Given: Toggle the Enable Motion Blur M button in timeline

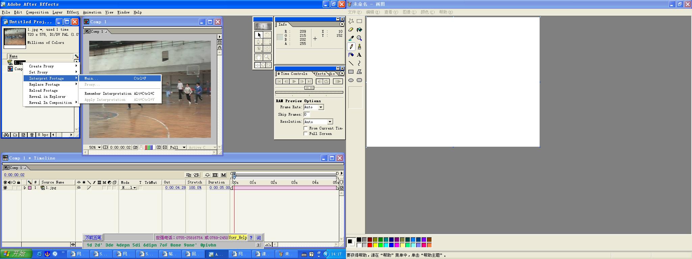Looking at the screenshot, I should click(x=223, y=175).
